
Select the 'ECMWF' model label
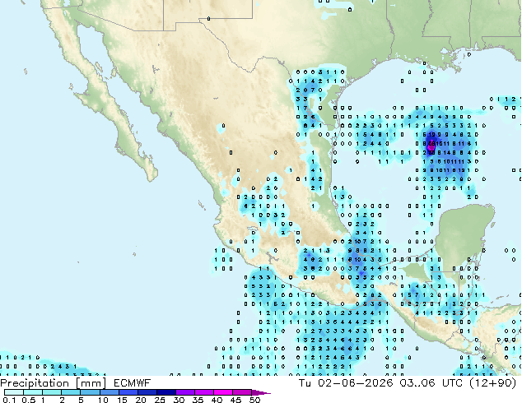(x=133, y=383)
